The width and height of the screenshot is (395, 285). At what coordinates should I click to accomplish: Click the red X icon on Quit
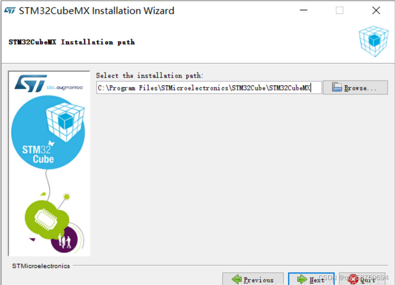coord(354,279)
